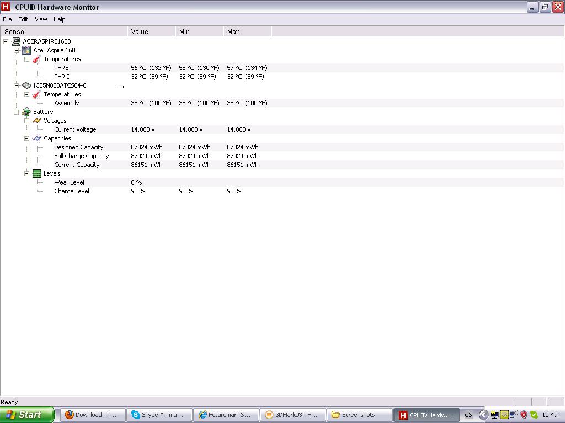Click the THRS max value 57 °C

click(247, 68)
